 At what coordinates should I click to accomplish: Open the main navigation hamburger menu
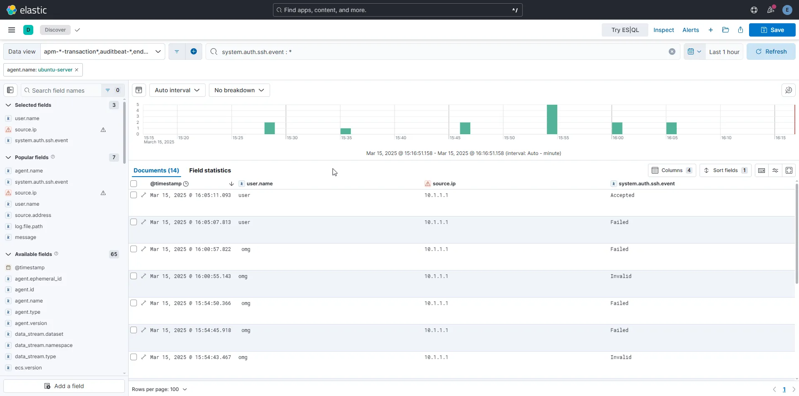(x=12, y=30)
